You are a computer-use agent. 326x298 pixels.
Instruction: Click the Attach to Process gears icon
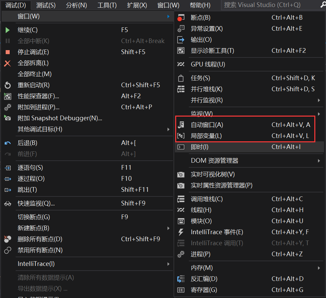[x=8, y=107]
